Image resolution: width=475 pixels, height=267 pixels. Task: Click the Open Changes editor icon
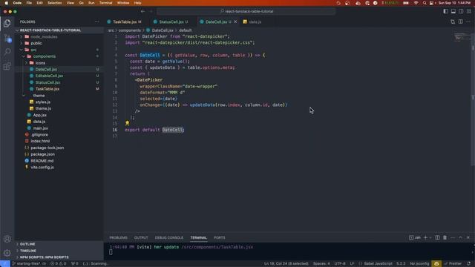pos(453,22)
